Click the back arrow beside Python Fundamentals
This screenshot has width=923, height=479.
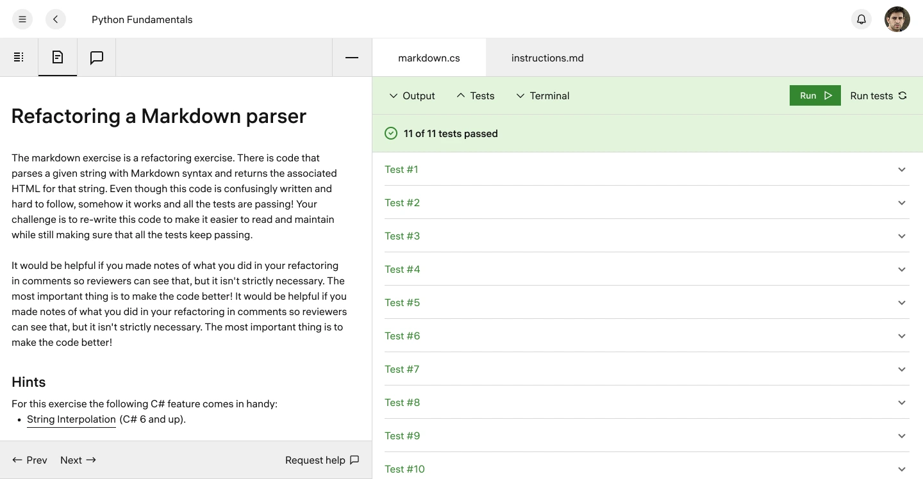pos(56,19)
